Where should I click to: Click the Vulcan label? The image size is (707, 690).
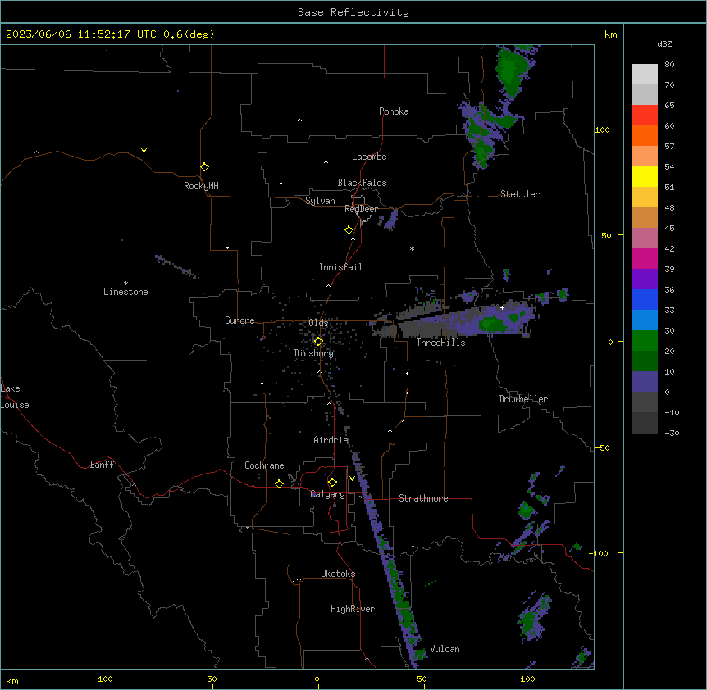445,649
